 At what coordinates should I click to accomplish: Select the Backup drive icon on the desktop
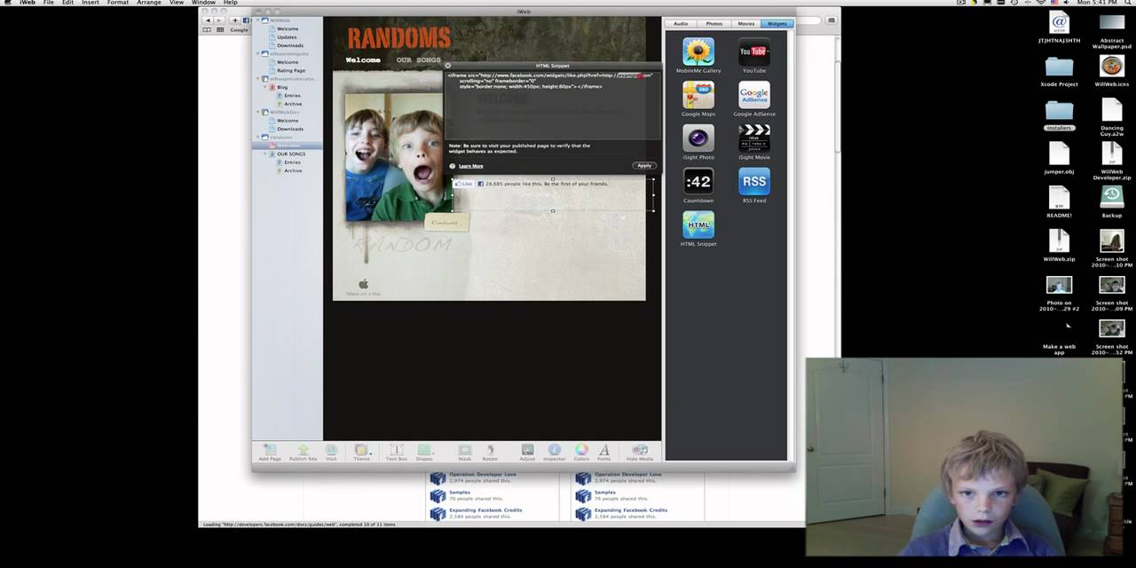tap(1112, 201)
